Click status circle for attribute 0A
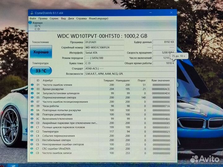The image size is (223, 167). (32, 110)
